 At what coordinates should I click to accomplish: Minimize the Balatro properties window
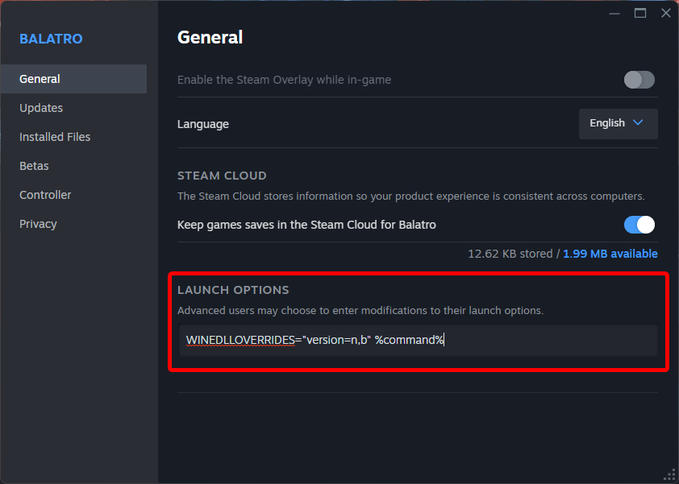point(615,13)
